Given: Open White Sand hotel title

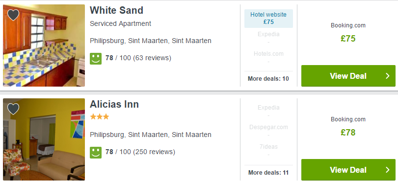Looking at the screenshot, I should (116, 10).
